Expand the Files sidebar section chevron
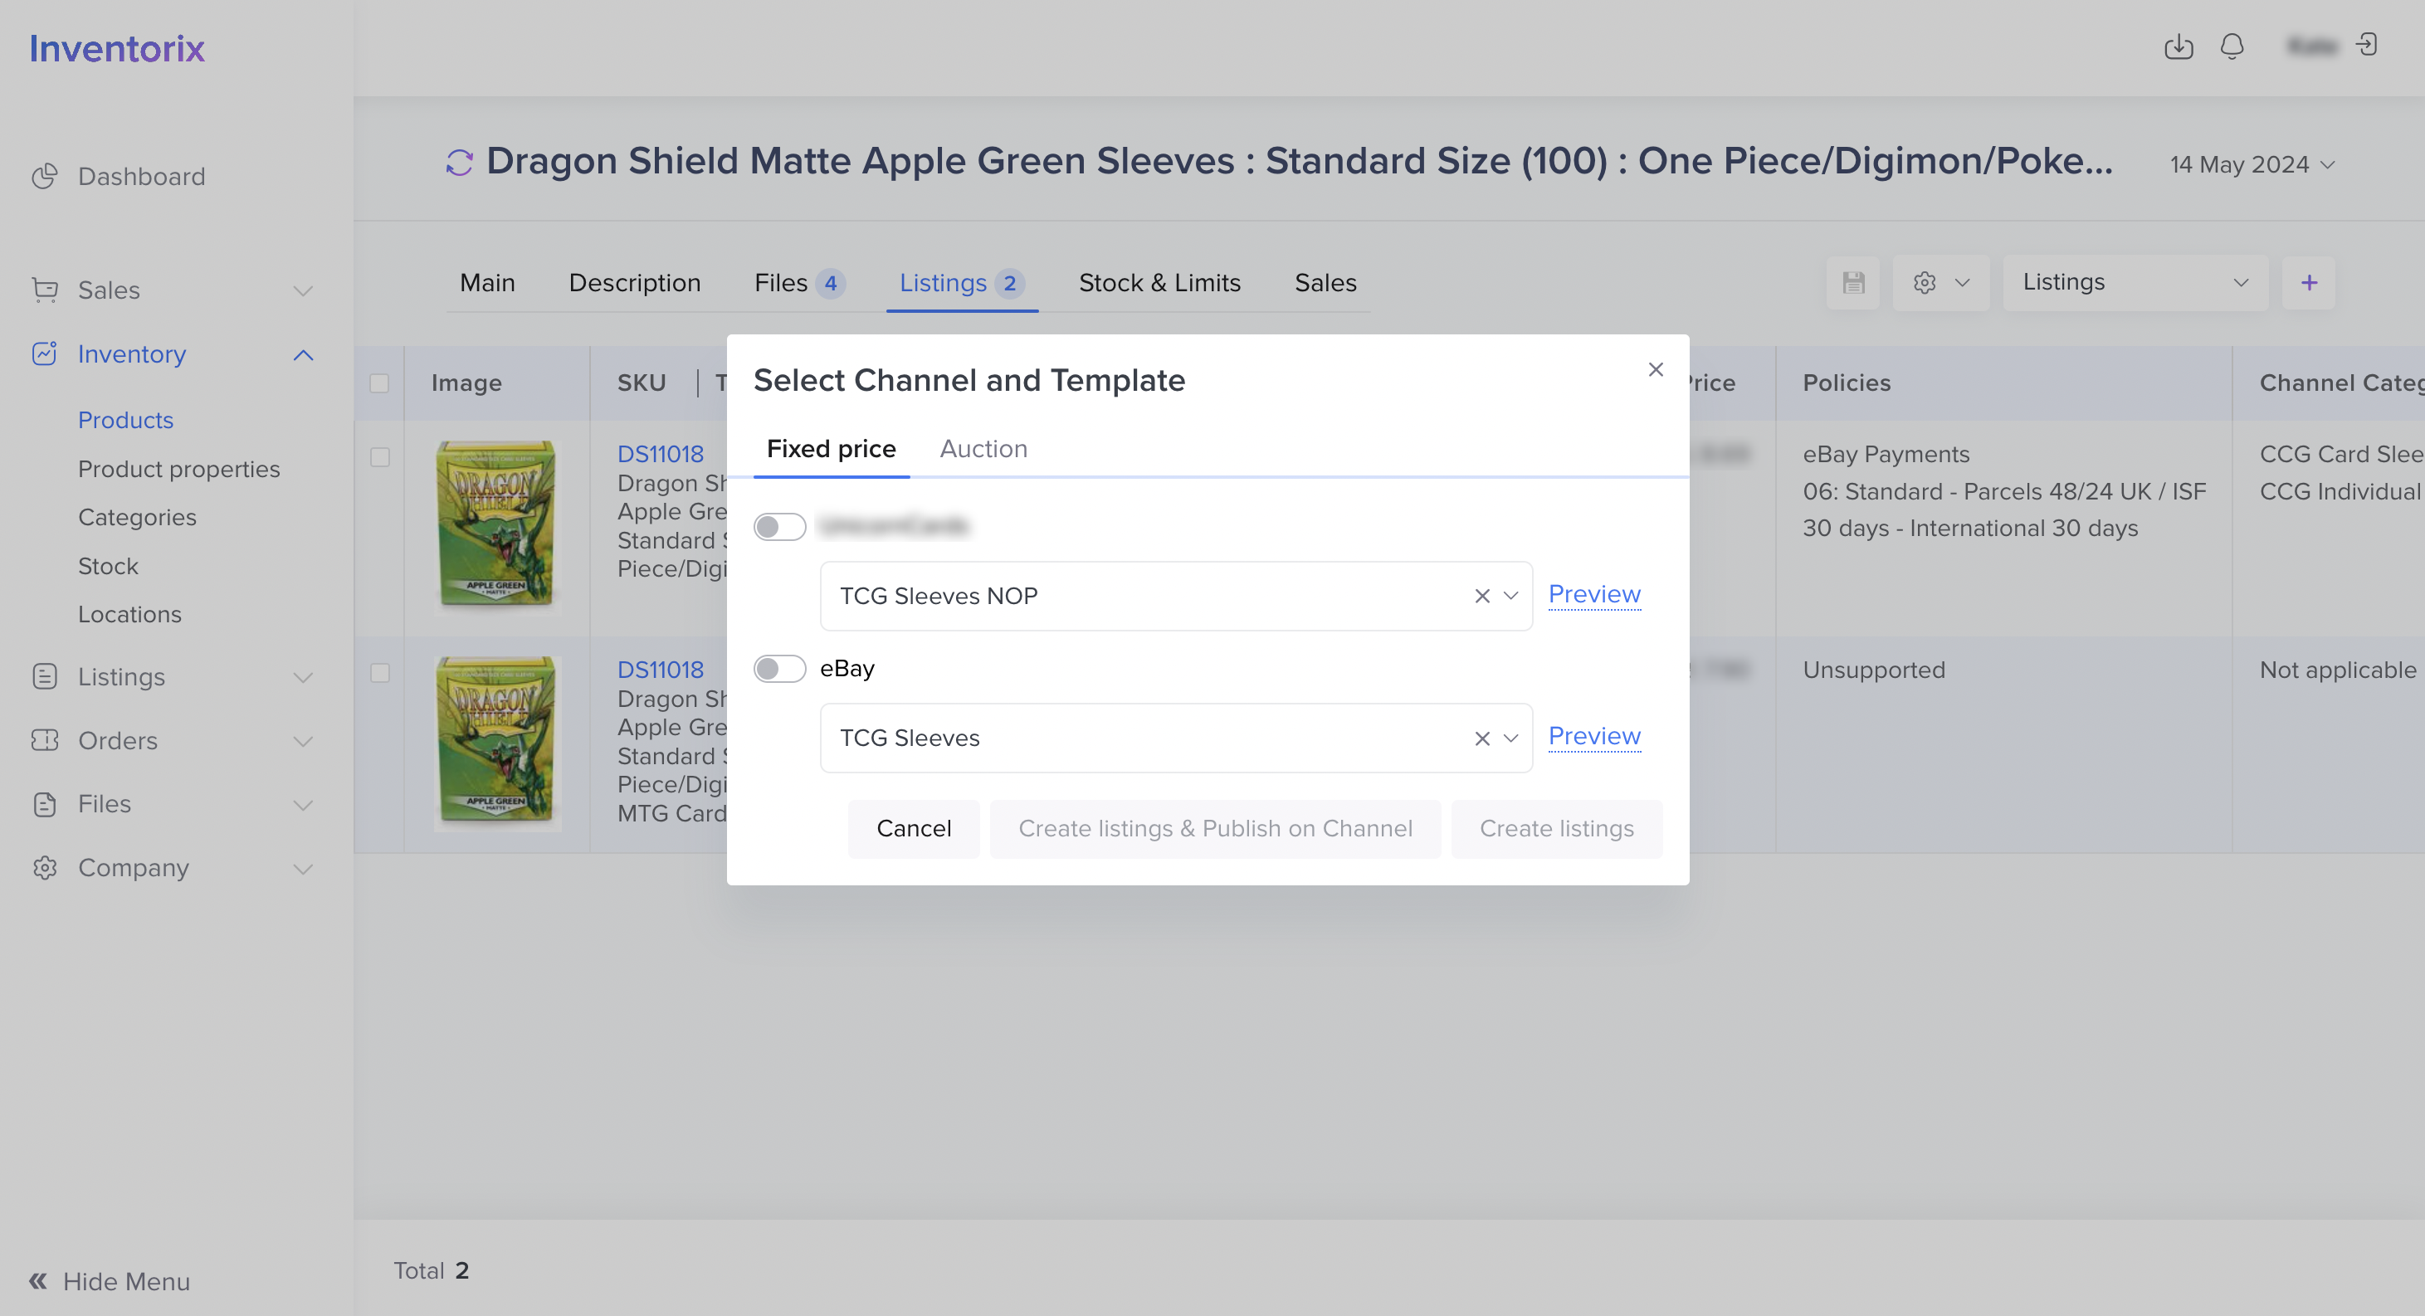Viewport: 2425px width, 1316px height. click(x=303, y=805)
